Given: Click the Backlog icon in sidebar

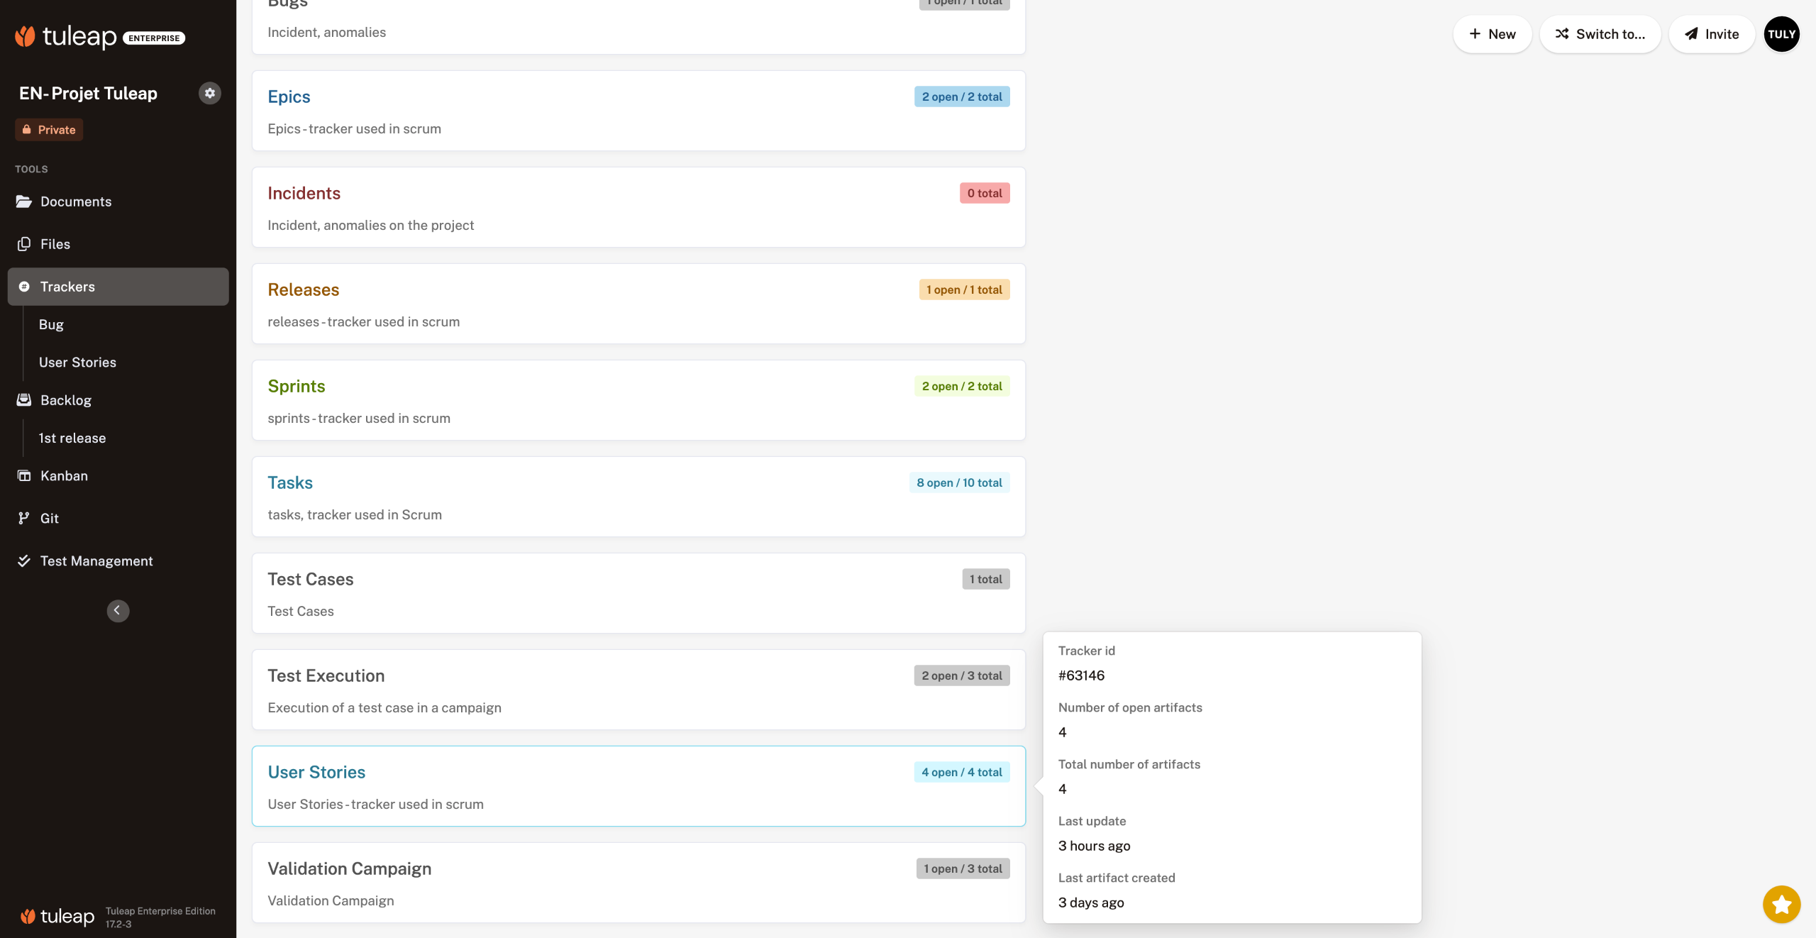Looking at the screenshot, I should pos(24,400).
